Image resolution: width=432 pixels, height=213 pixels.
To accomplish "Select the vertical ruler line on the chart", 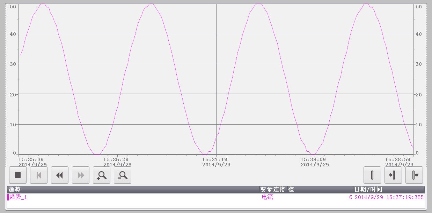I will 216,79.
